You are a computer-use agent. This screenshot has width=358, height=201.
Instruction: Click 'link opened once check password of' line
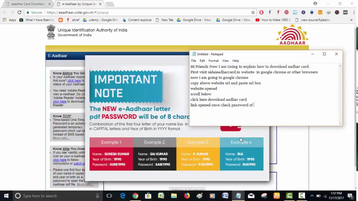(x=222, y=105)
